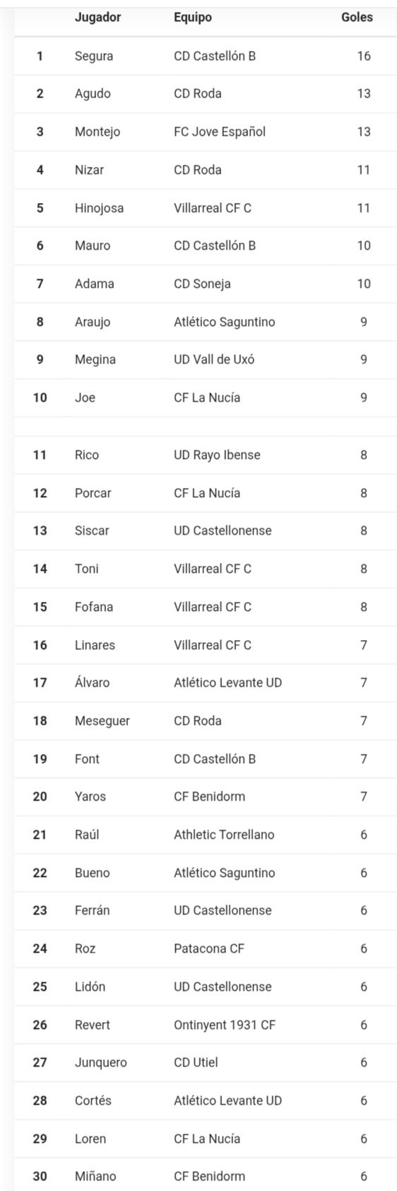Click CD Soneja team entry

tap(202, 284)
